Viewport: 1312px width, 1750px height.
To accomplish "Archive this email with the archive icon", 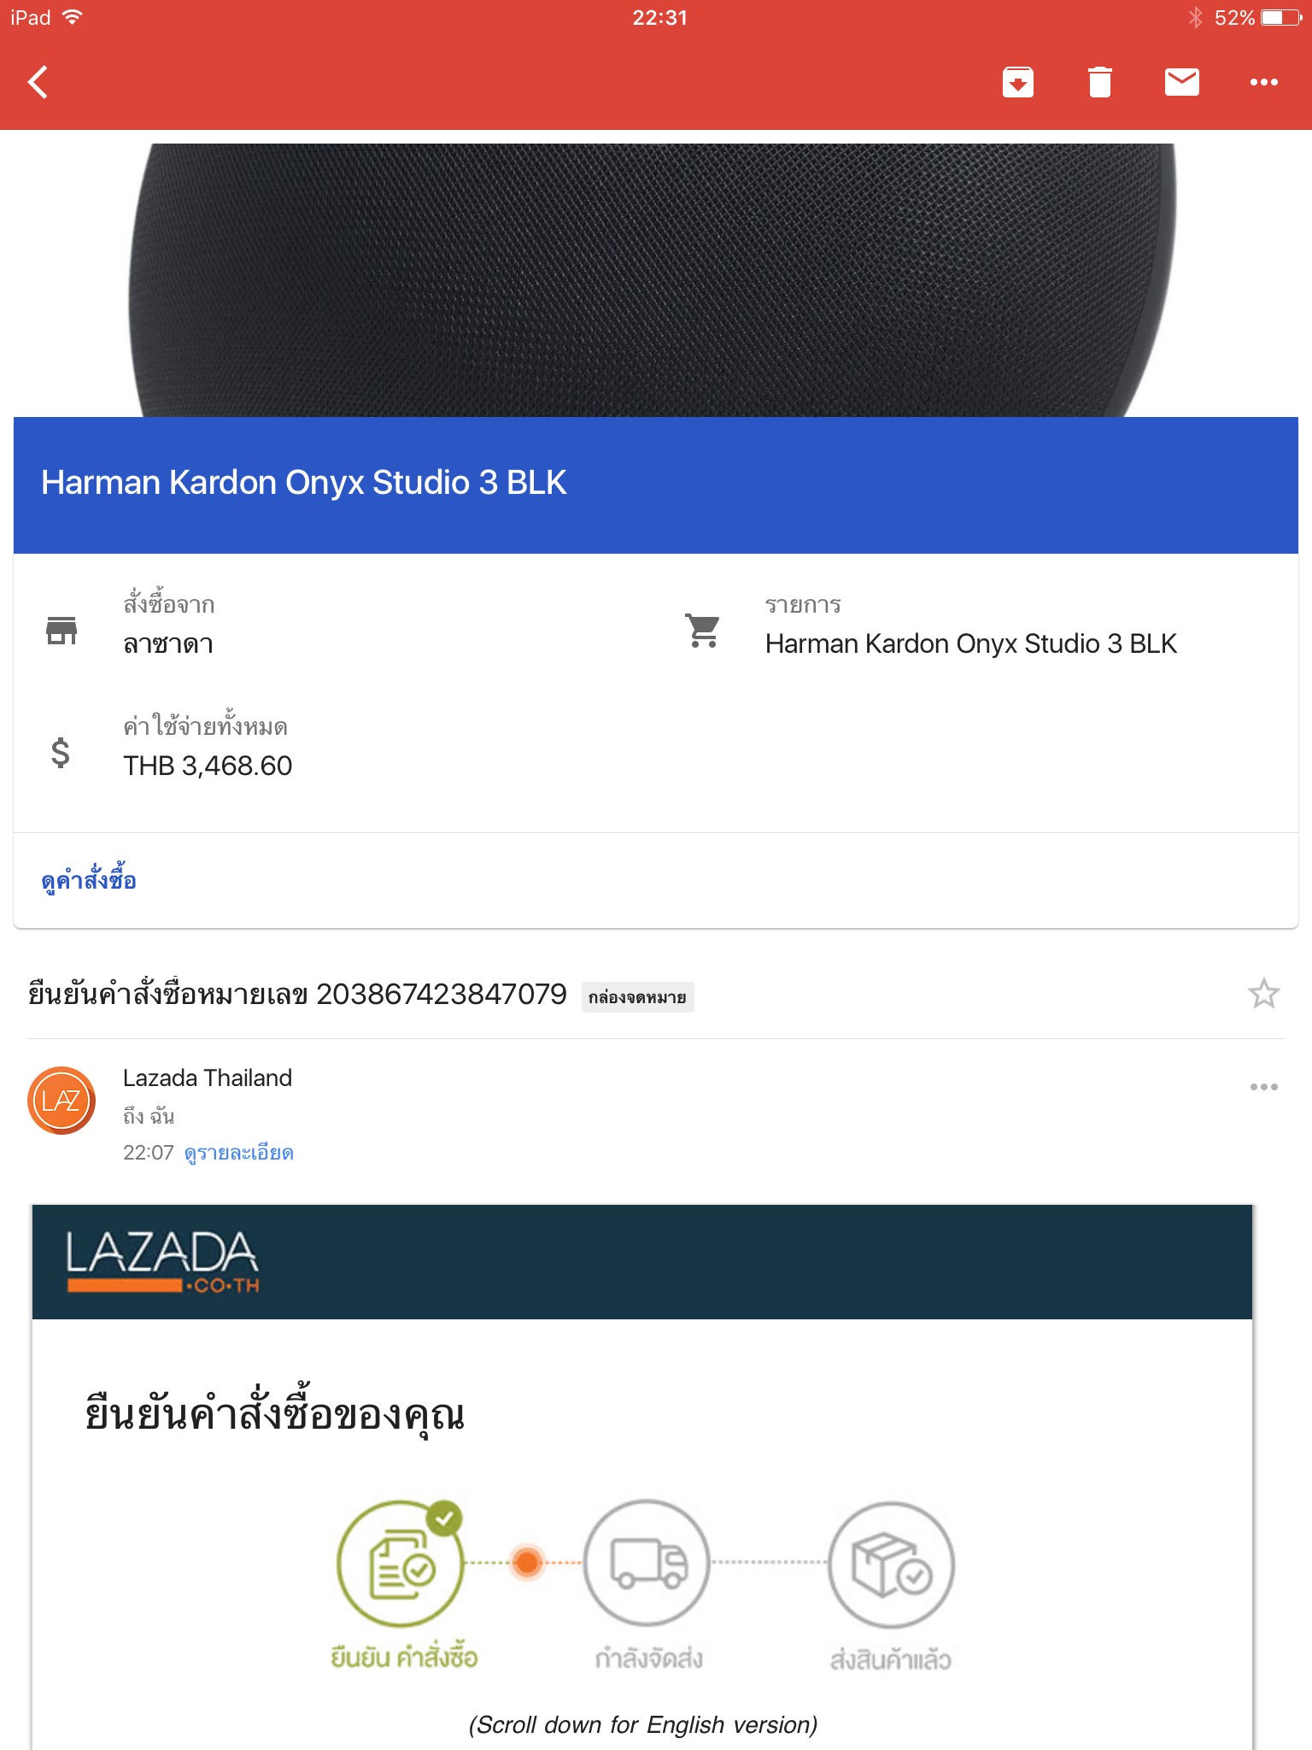I will [1017, 83].
